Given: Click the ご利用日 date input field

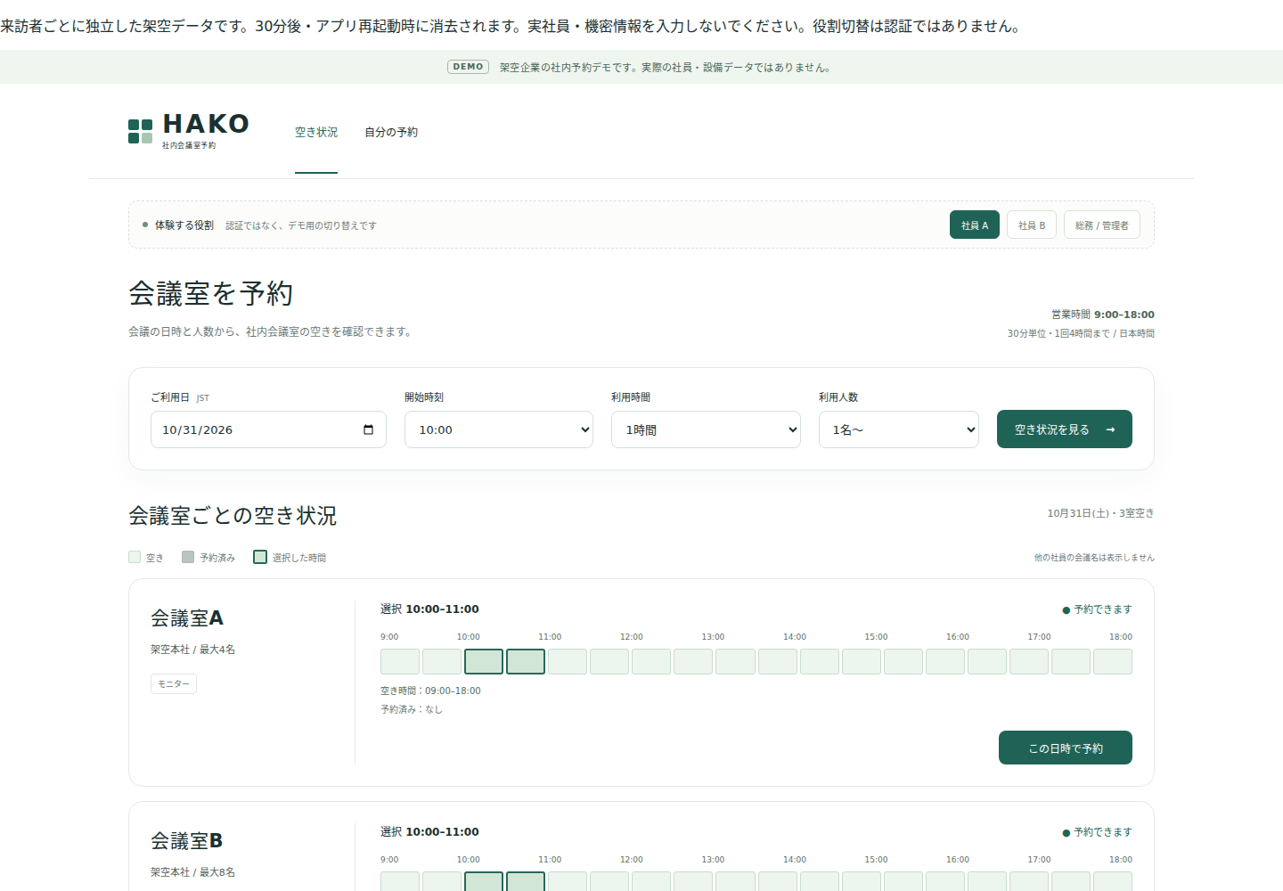Looking at the screenshot, I should (x=268, y=429).
